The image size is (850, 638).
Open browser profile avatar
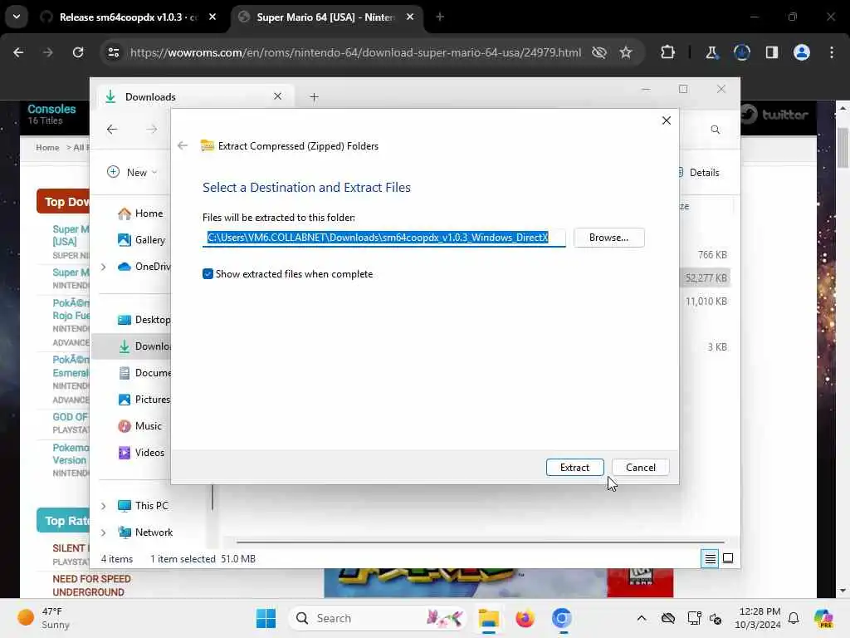[x=802, y=52]
